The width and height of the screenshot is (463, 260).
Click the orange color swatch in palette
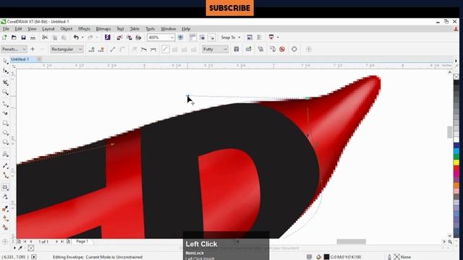(456, 186)
